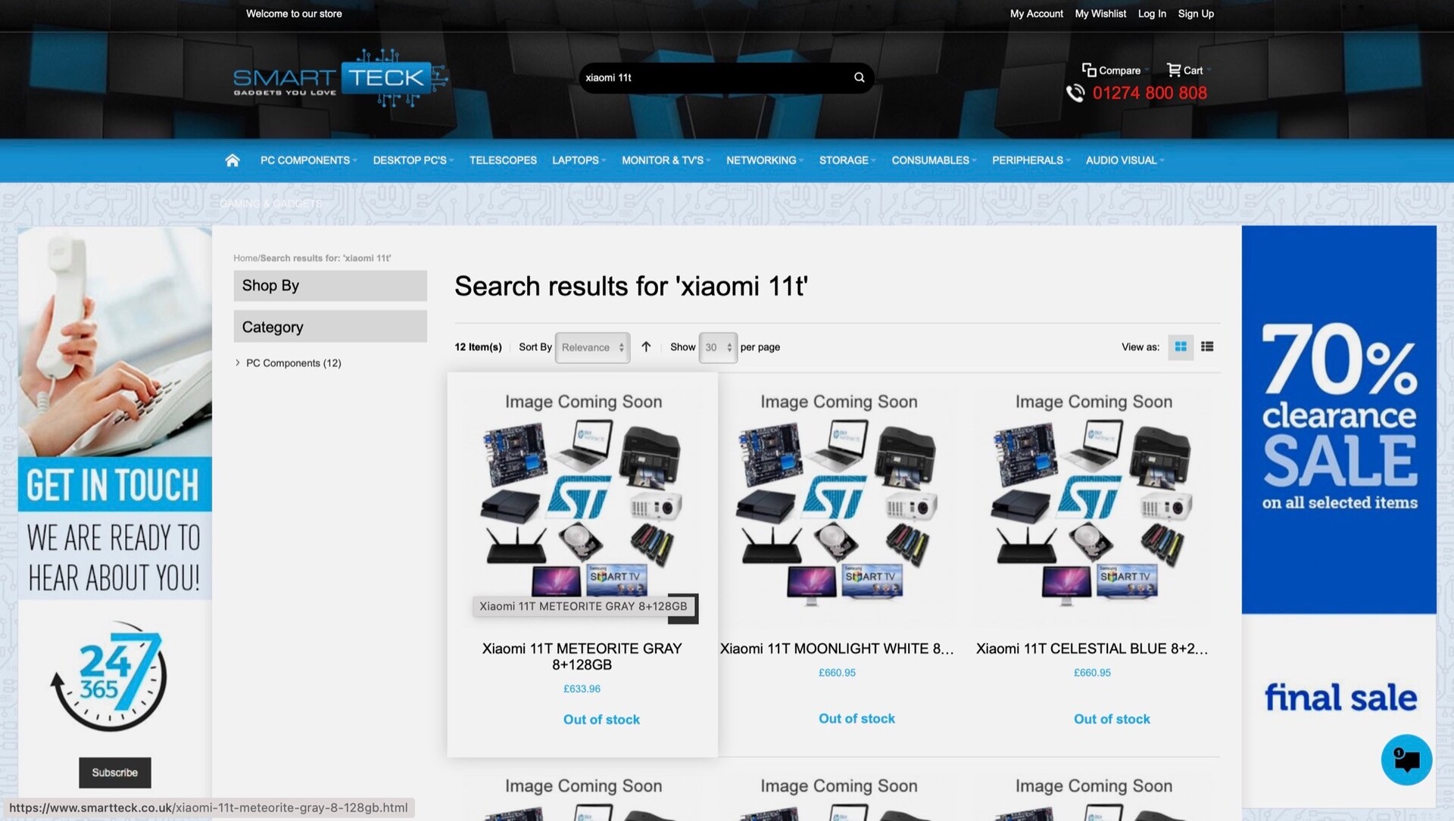1454x821 pixels.
Task: Open the live chat bubble icon
Action: click(1406, 760)
